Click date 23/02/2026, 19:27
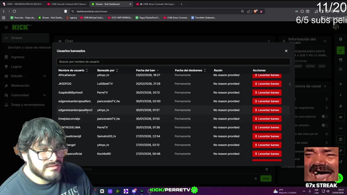 [148, 75]
